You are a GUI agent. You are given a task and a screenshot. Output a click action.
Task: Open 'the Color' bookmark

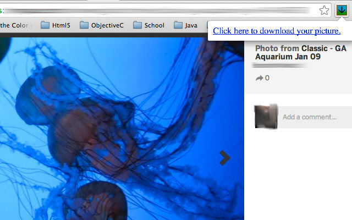pyautogui.click(x=14, y=25)
